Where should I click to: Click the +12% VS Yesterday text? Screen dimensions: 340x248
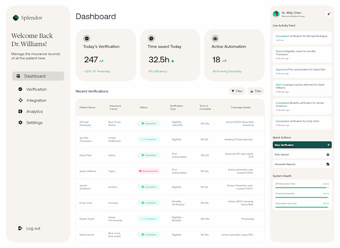point(97,71)
